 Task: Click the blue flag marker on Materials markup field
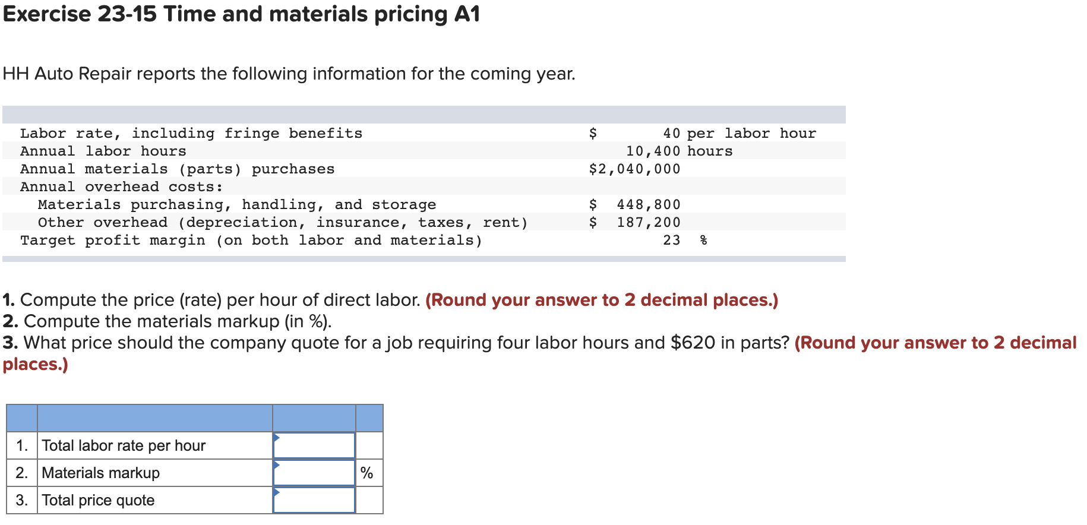(277, 466)
